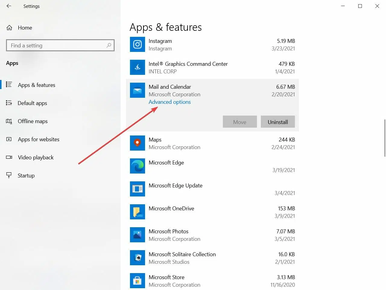Click the Video playback camera icon
386x290 pixels.
[x=9, y=157]
